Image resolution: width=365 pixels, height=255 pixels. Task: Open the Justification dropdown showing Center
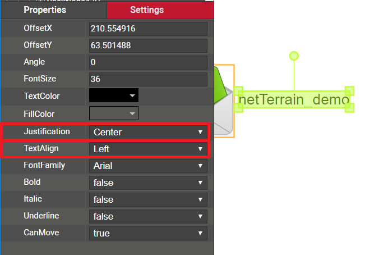pyautogui.click(x=148, y=132)
